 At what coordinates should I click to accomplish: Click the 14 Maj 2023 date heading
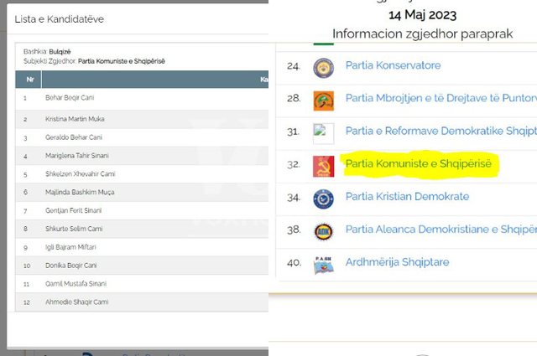pyautogui.click(x=422, y=15)
